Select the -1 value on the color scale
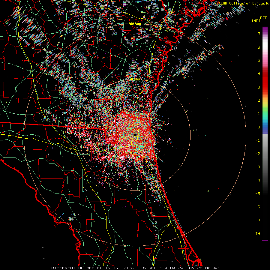 258,140
